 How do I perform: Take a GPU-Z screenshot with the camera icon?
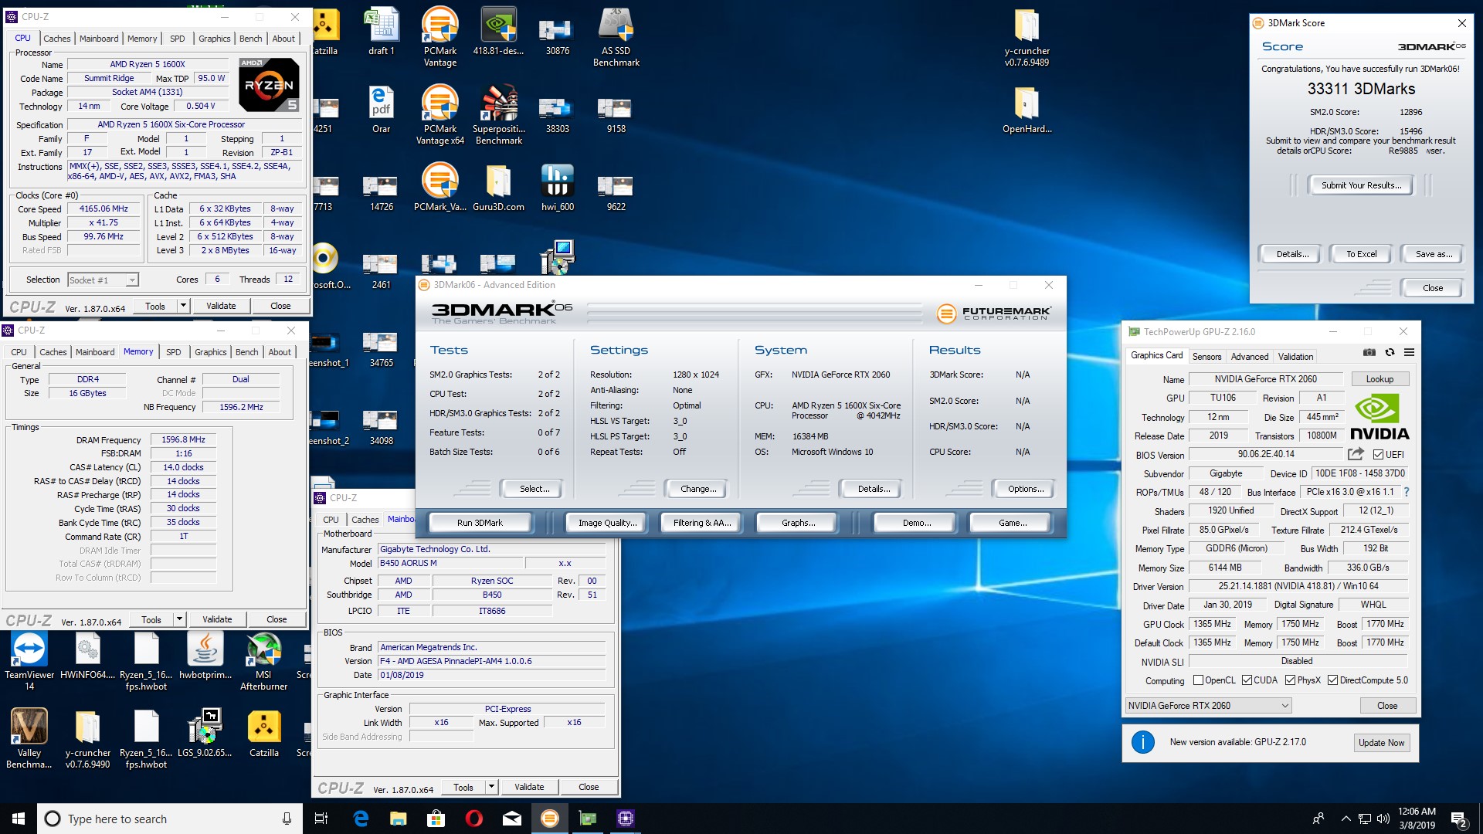click(x=1369, y=352)
